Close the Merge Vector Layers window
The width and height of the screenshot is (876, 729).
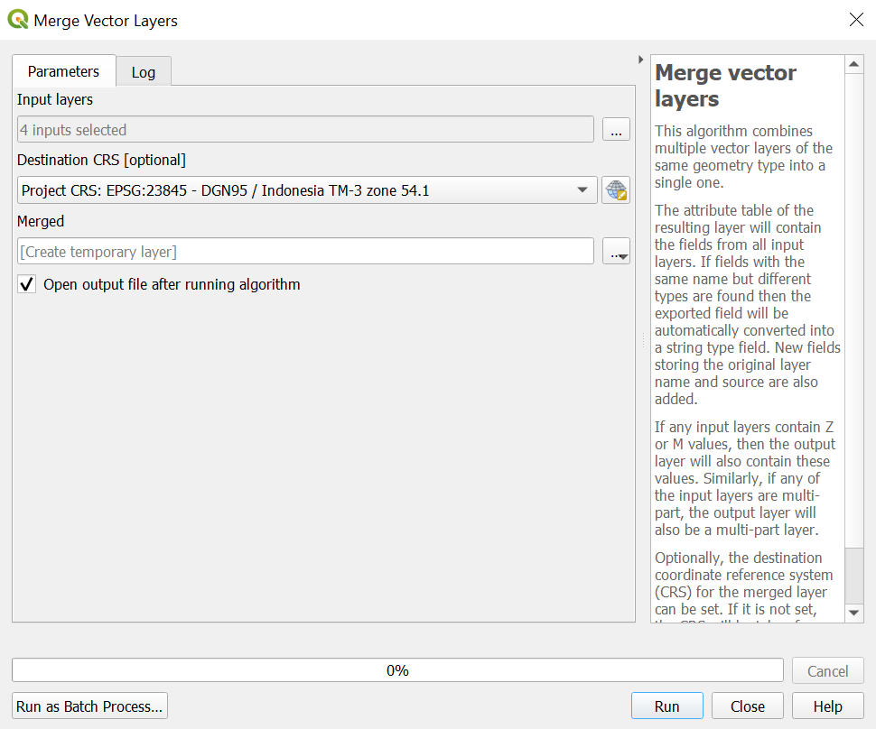[855, 20]
